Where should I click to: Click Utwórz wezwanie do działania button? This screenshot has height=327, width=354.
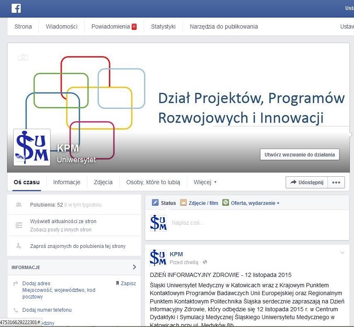[300, 154]
